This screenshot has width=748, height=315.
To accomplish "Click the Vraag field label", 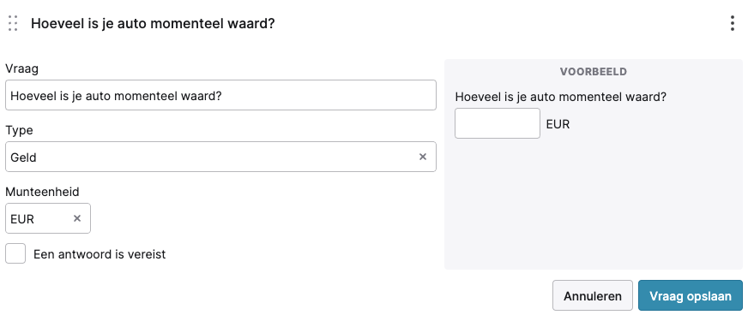I will 22,69.
